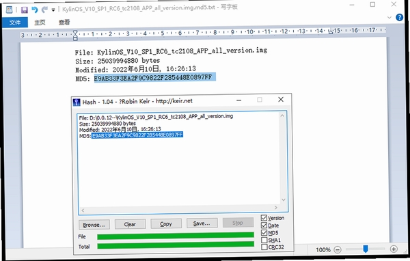Click the File name line in WordPad document
The width and height of the screenshot is (410, 261).
tap(171, 51)
